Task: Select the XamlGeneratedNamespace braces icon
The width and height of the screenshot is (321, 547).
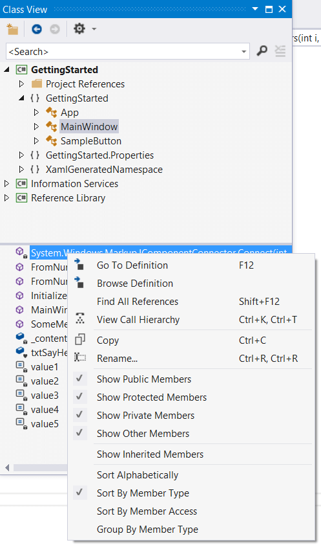Action: point(35,170)
